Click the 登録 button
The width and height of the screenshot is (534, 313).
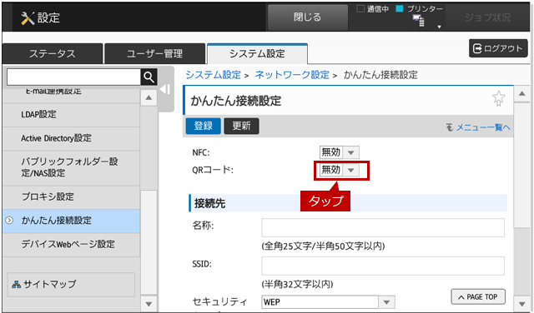[204, 126]
